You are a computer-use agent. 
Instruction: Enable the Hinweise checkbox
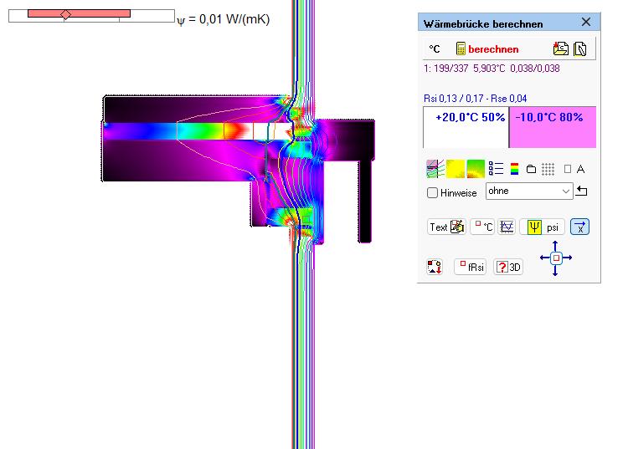pyautogui.click(x=432, y=192)
